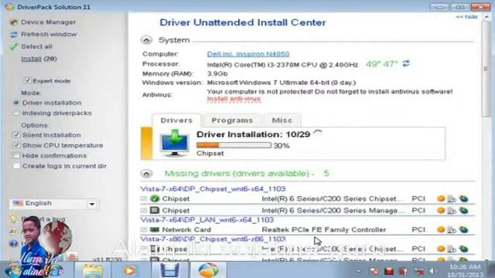
Task: Click folder icon on Network Card row
Action: [452, 230]
